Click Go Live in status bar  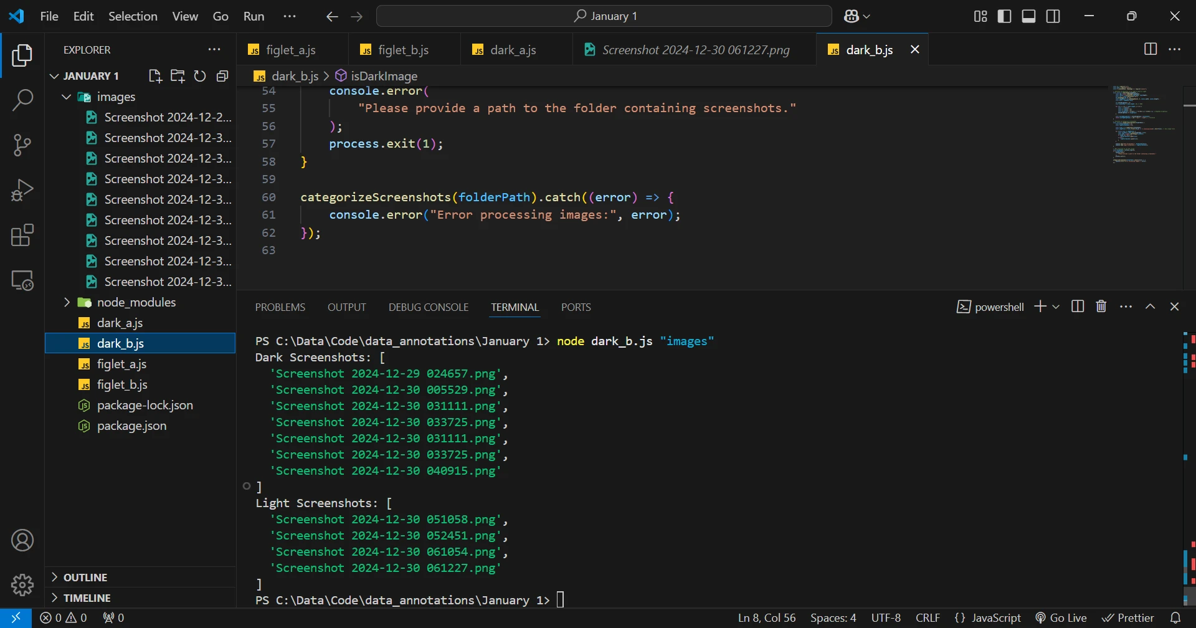tap(1061, 618)
